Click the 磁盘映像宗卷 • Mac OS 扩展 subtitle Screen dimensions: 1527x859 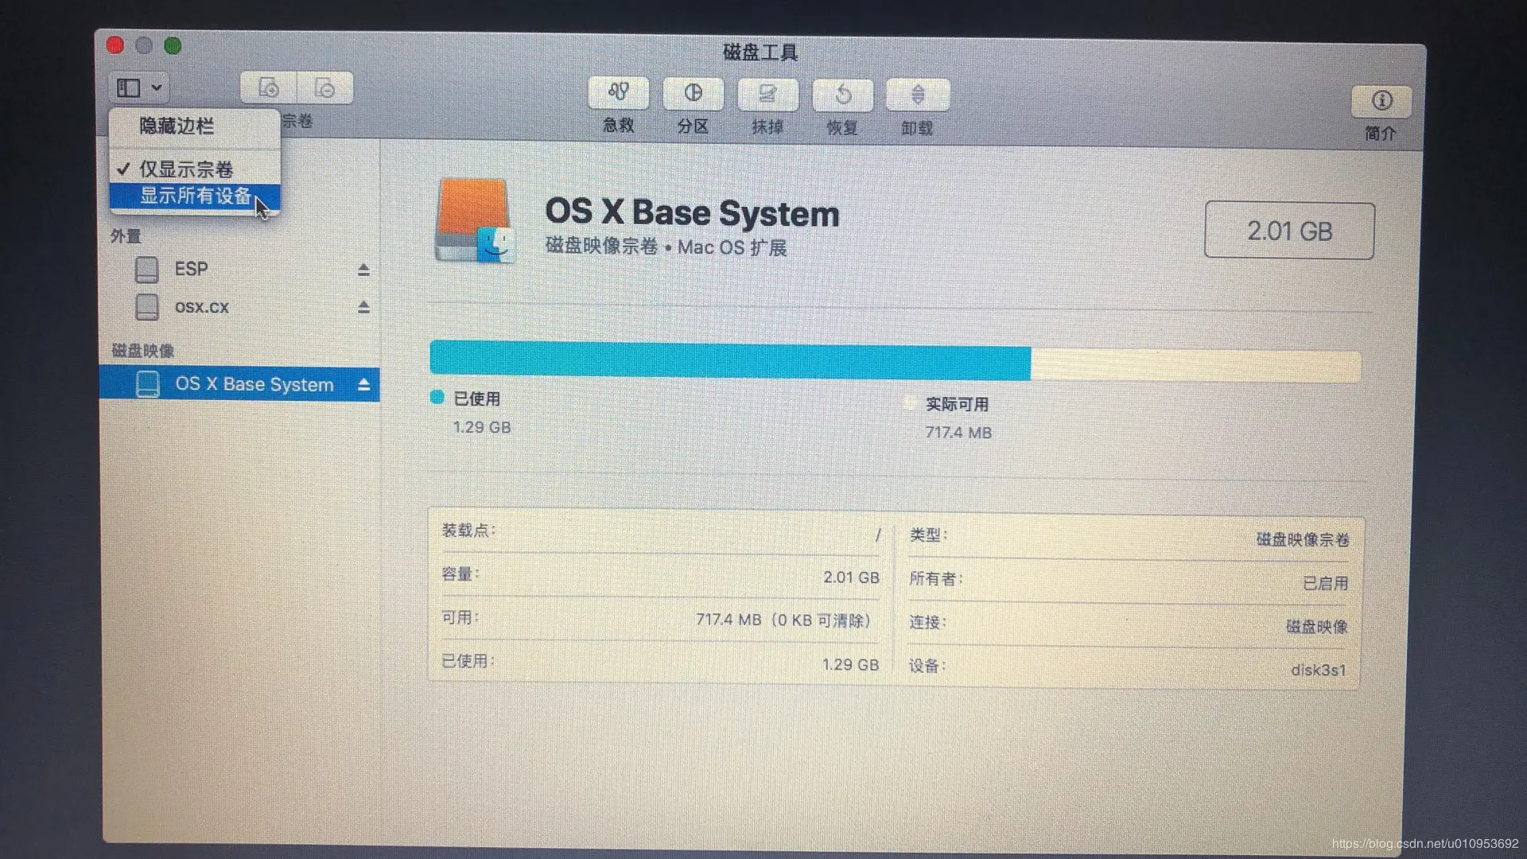click(x=666, y=247)
